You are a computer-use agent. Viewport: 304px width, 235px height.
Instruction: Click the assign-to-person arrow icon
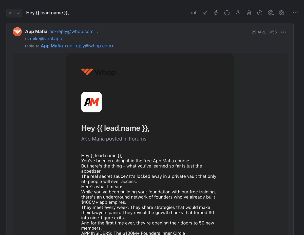pyautogui.click(x=271, y=13)
